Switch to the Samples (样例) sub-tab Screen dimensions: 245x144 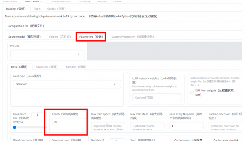tap(76, 67)
